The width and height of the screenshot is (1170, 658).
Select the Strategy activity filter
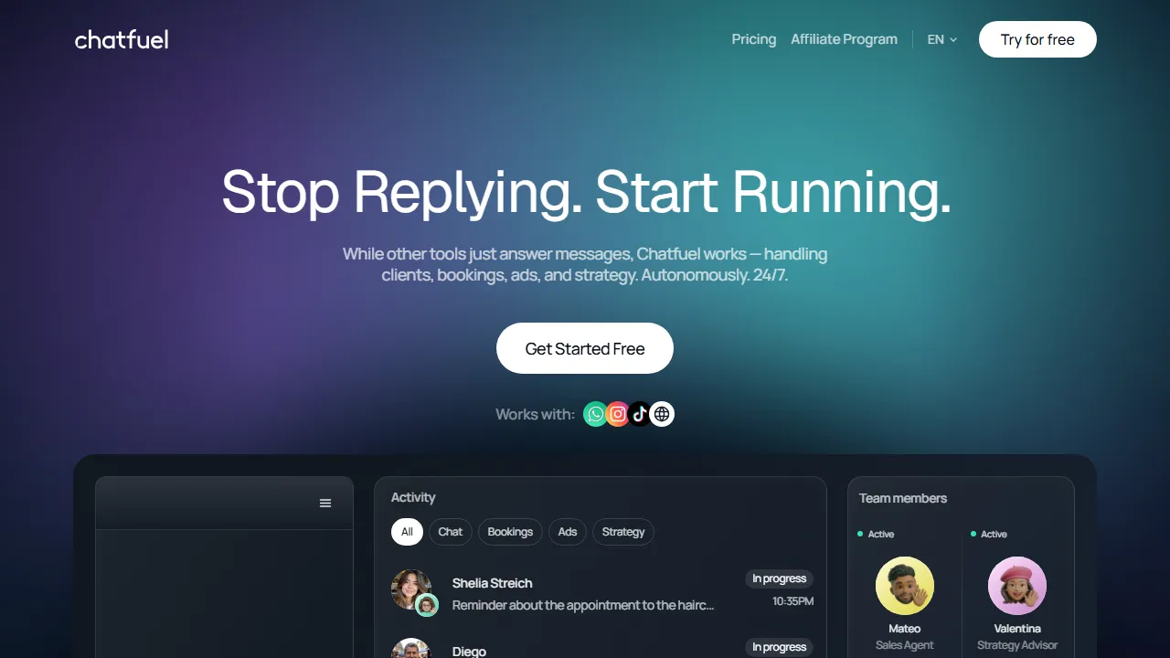[x=623, y=532]
